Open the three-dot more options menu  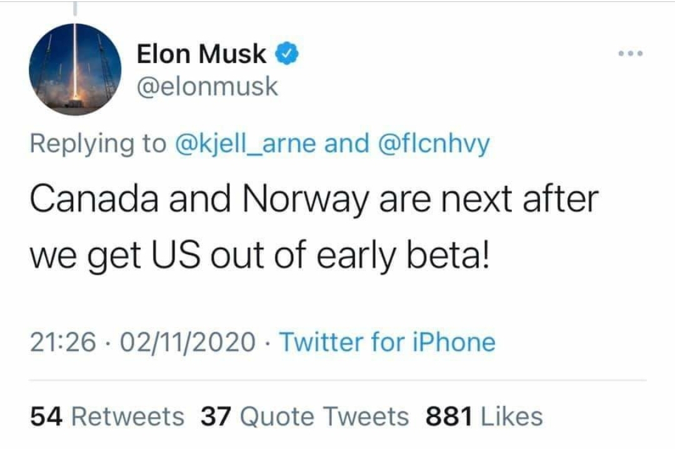click(631, 54)
